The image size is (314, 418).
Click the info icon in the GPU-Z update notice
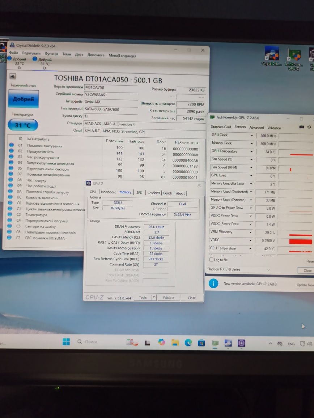coord(213,283)
